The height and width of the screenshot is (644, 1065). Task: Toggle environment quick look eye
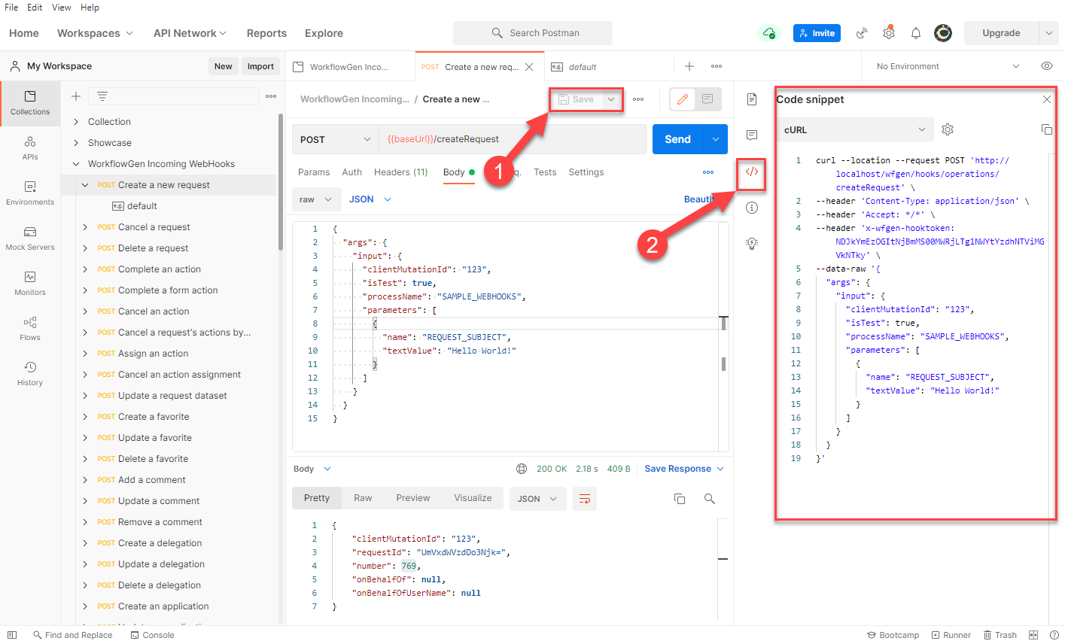point(1046,66)
